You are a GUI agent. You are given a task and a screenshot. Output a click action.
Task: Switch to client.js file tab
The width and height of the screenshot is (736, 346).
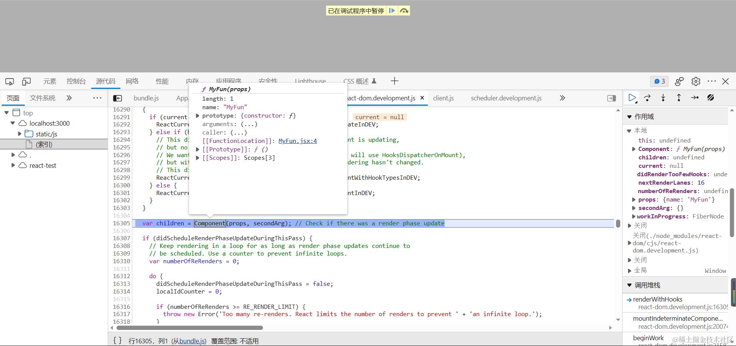pos(444,98)
